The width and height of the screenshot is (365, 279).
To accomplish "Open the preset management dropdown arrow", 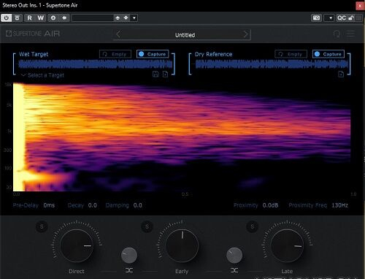I will tap(134, 18).
